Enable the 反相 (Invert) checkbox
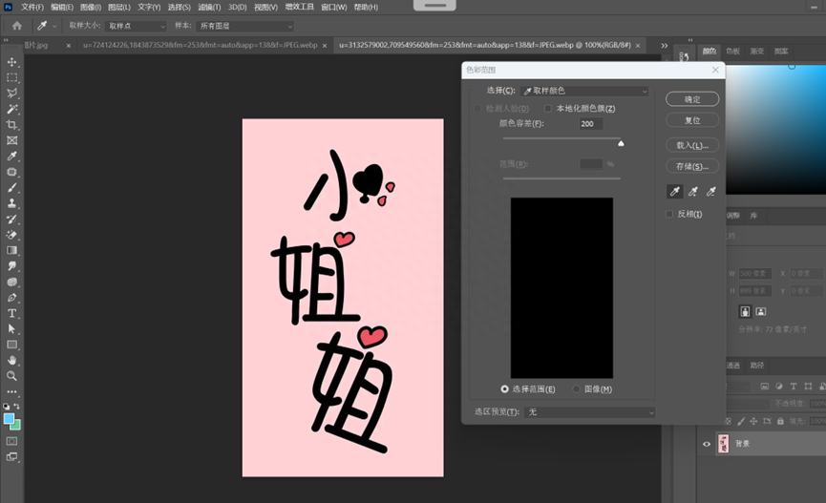 pos(669,215)
